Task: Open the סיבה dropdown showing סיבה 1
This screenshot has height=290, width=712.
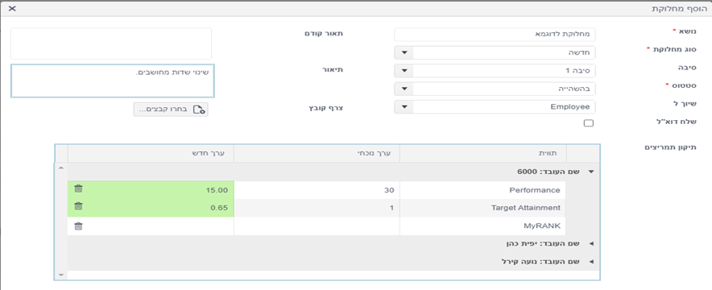Action: pos(404,71)
